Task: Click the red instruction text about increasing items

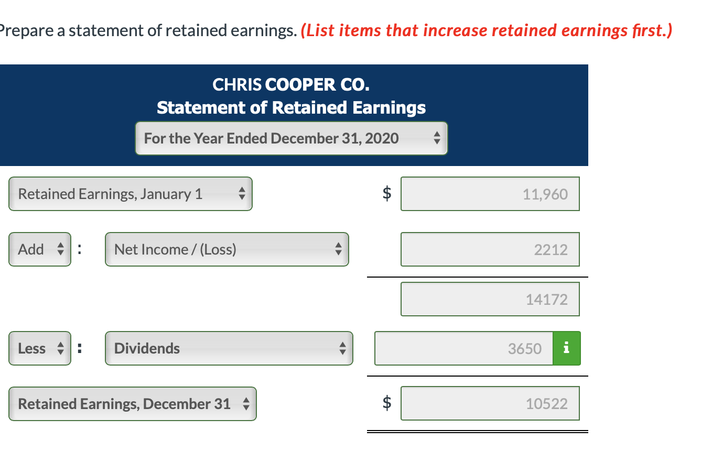Action: pyautogui.click(x=486, y=30)
